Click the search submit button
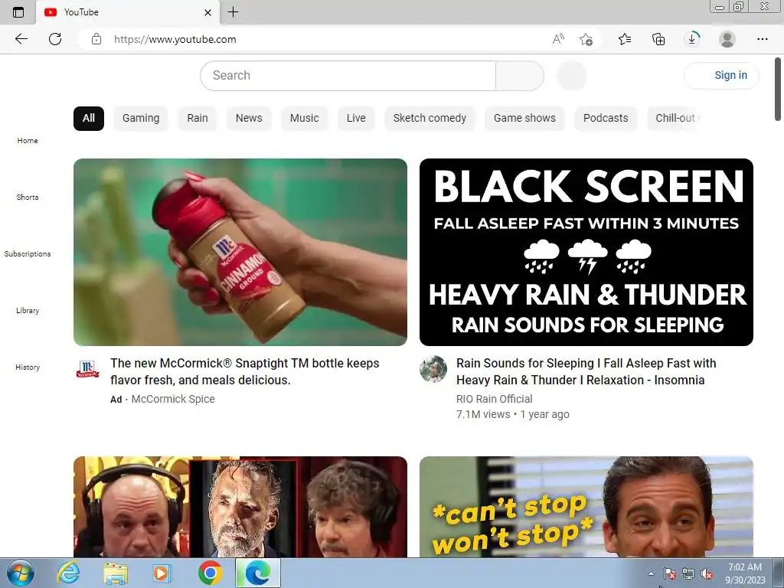 pyautogui.click(x=520, y=76)
